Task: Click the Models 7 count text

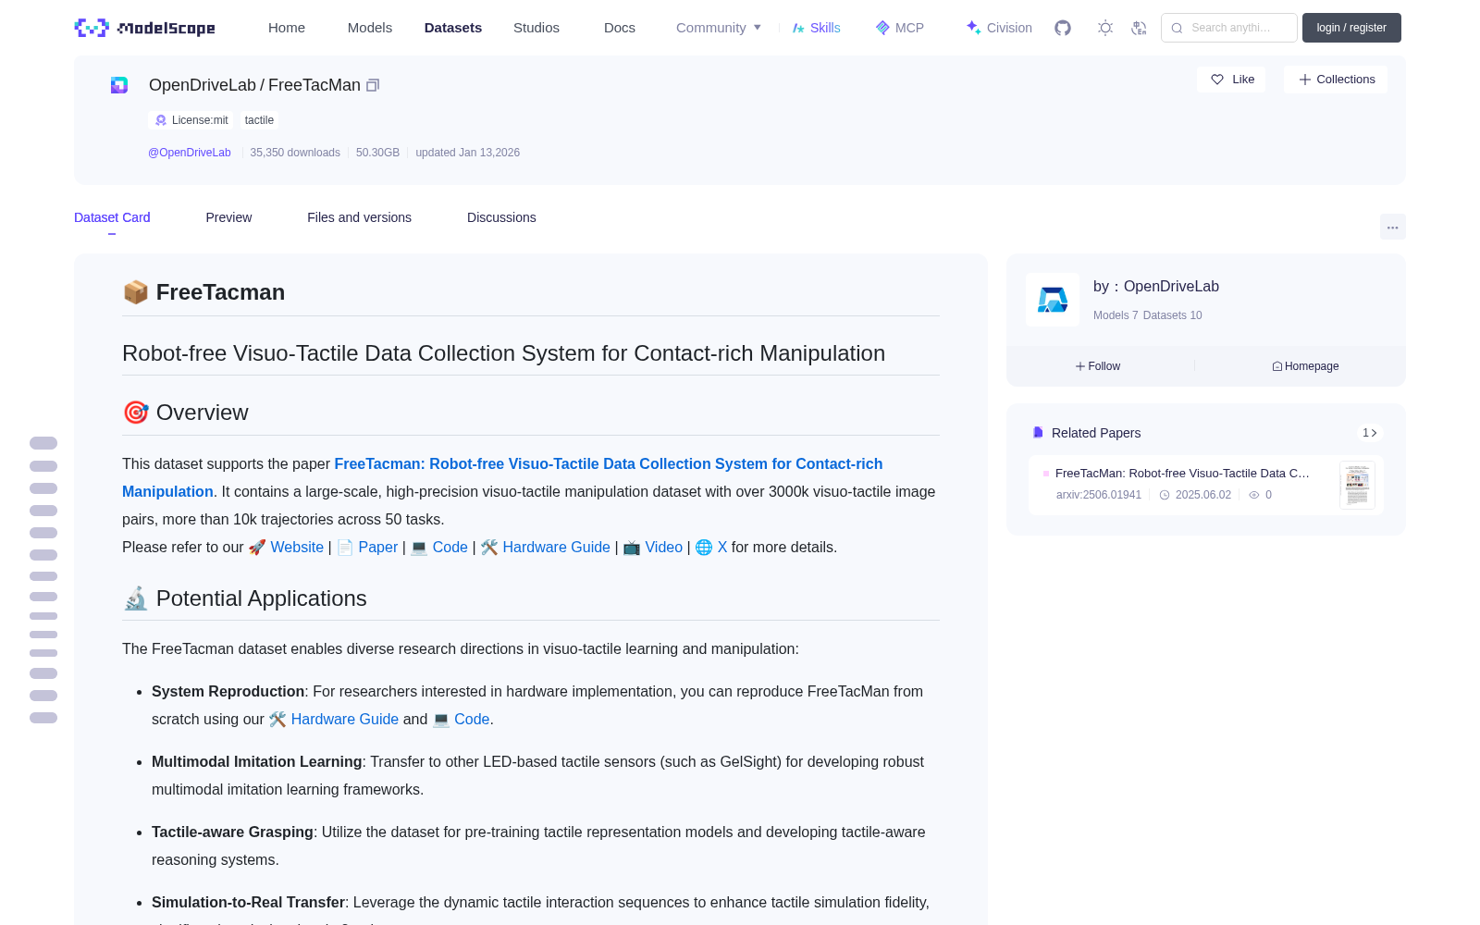Action: coord(1116,315)
